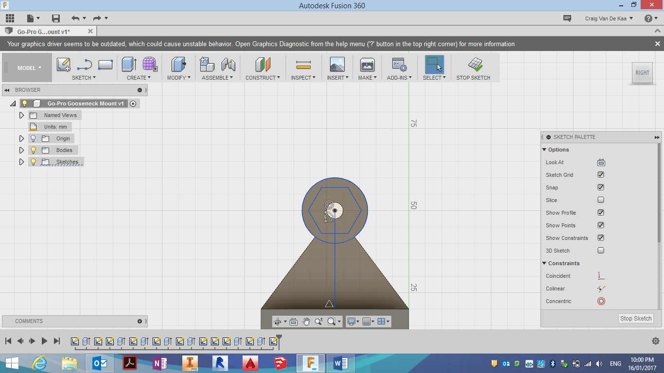Toggle the Show Profile checkbox
This screenshot has width=664, height=373.
tap(601, 213)
